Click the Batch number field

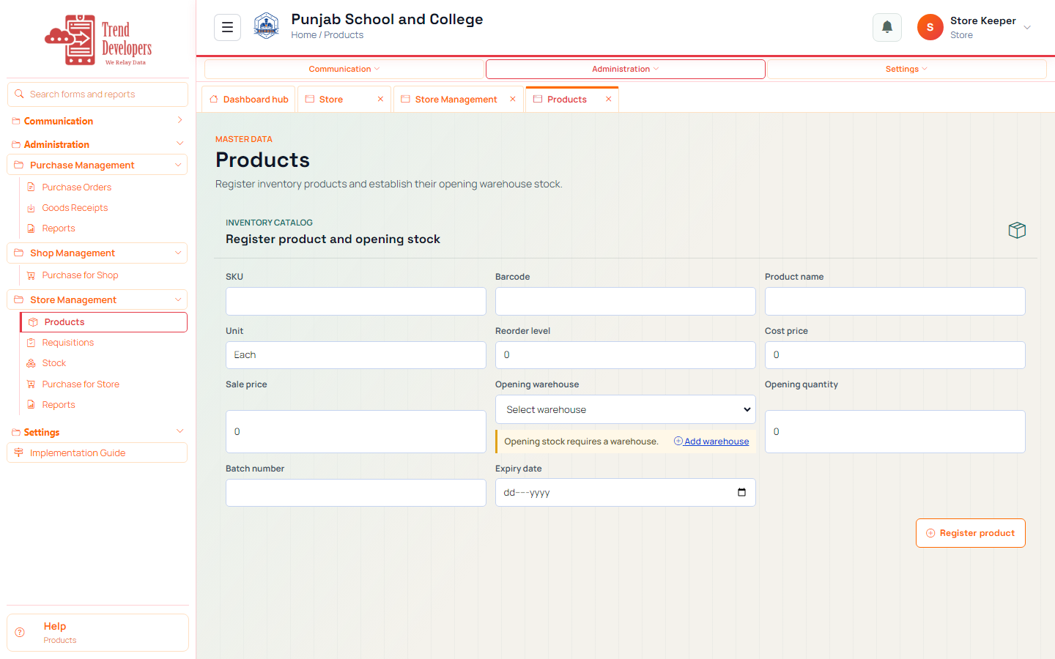(x=356, y=493)
